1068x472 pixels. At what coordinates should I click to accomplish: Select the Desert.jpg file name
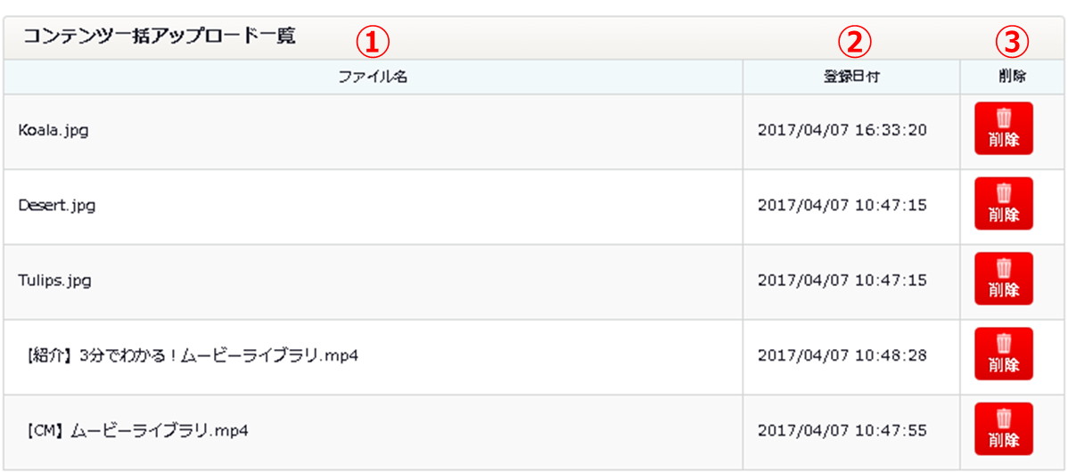[57, 206]
